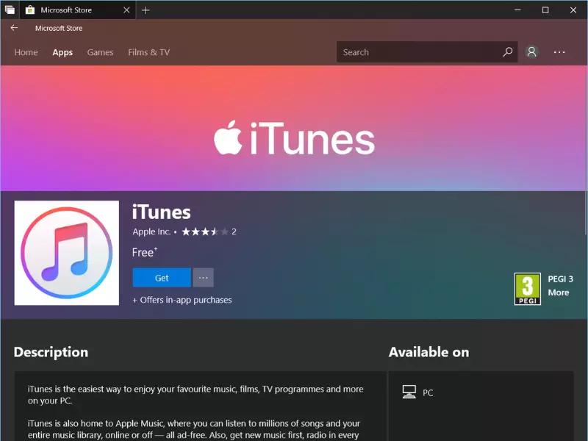Get the iTunes app

[162, 278]
